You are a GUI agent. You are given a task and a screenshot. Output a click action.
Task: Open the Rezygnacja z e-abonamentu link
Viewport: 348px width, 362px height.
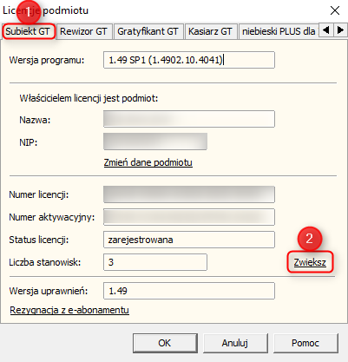(x=69, y=310)
